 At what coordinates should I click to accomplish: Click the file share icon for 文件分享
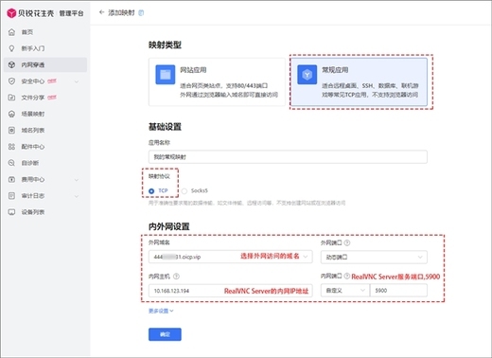tap(11, 98)
